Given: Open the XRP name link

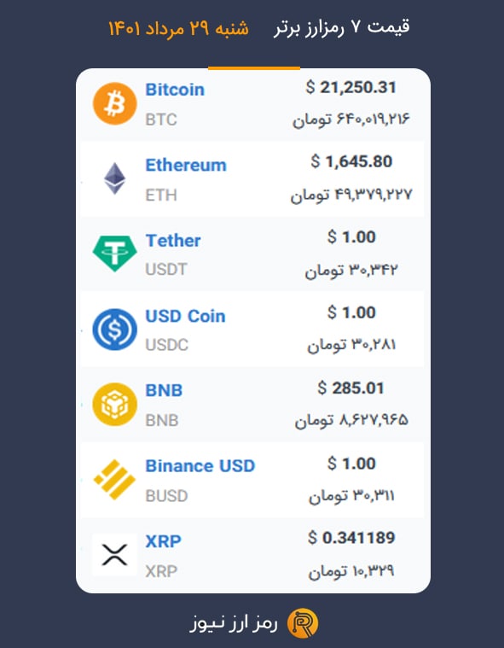Looking at the screenshot, I should 163,541.
